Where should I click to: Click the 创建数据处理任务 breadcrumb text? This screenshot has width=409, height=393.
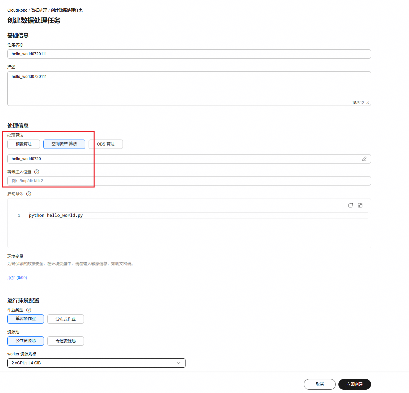point(67,10)
